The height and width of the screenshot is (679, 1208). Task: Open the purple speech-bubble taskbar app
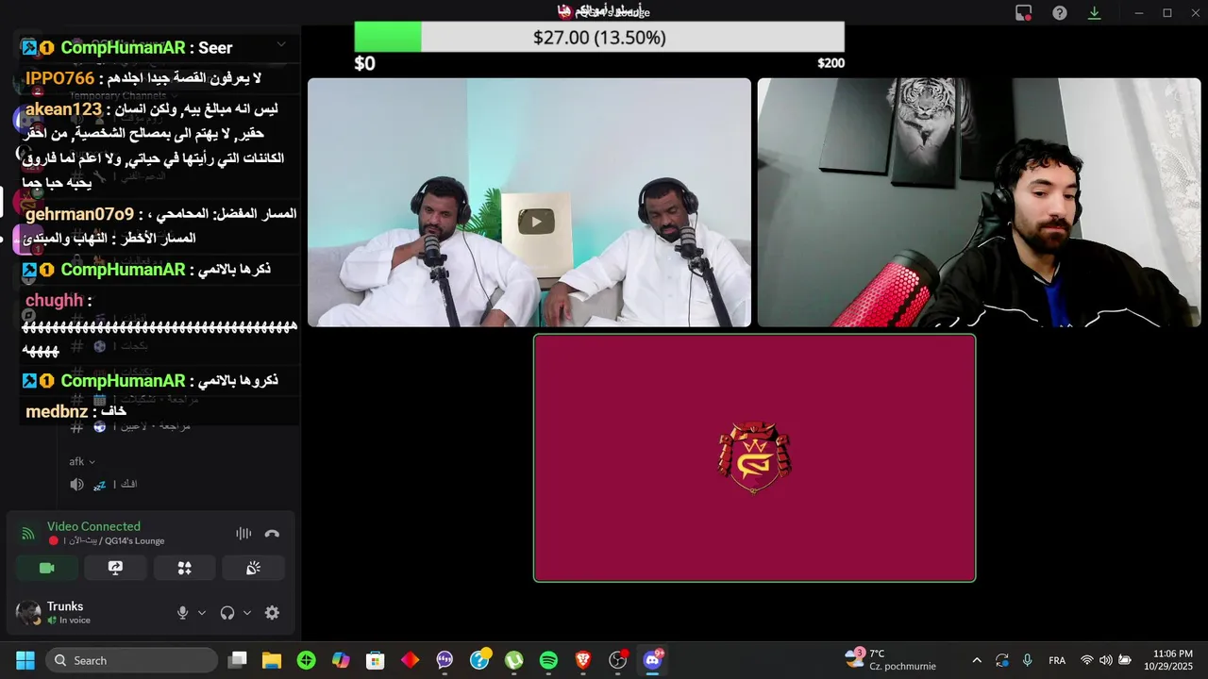point(445,660)
